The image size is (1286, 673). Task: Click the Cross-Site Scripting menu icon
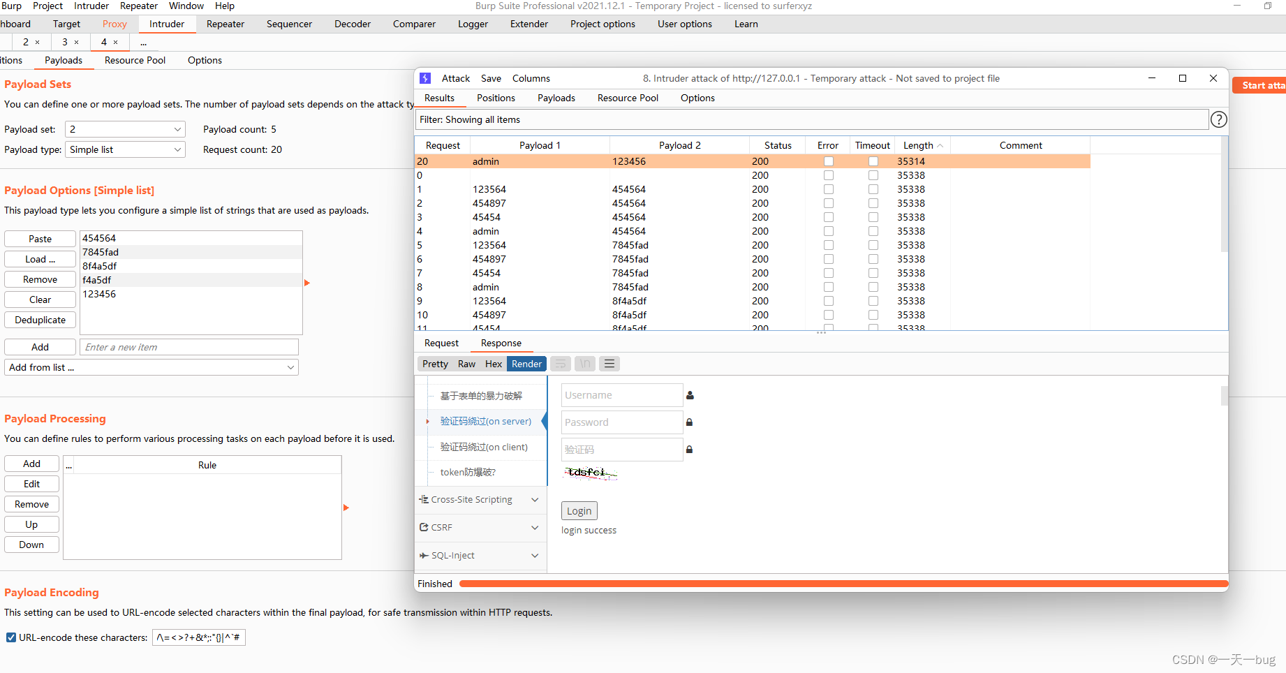424,499
